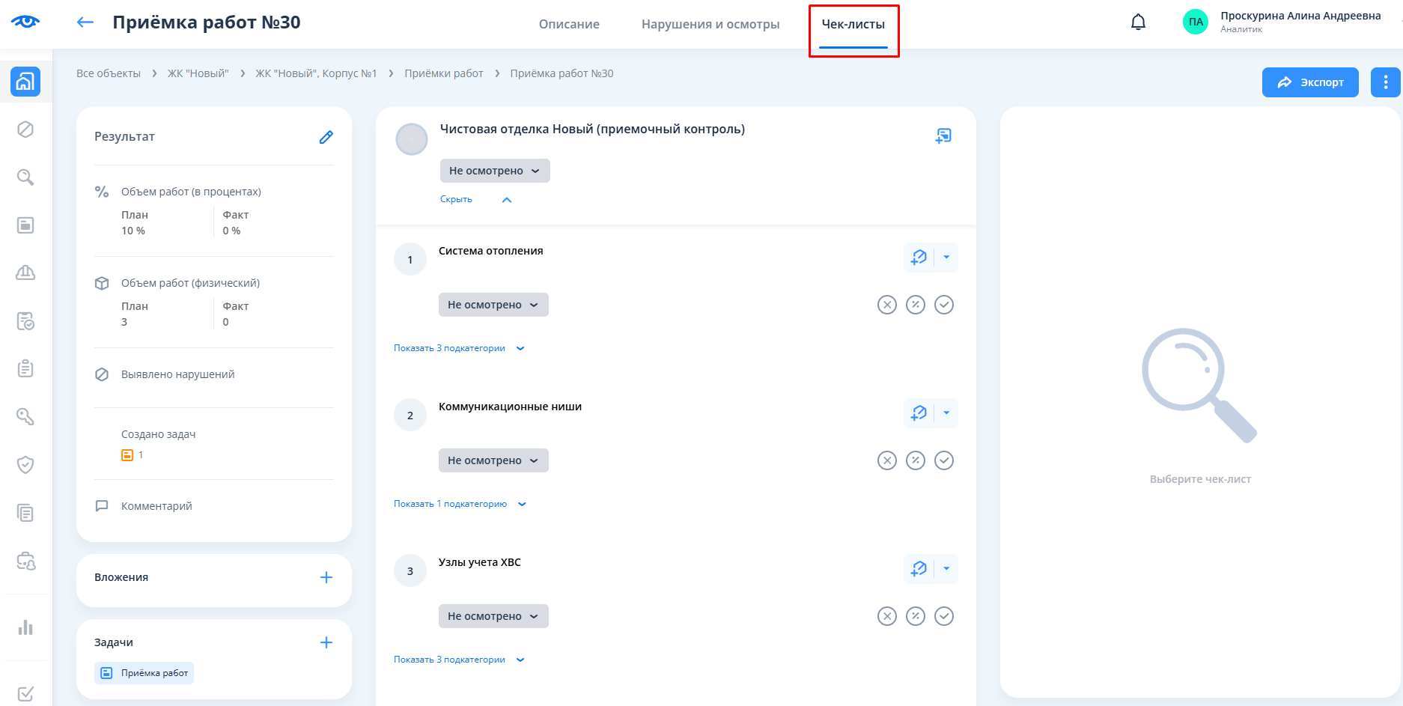Add an attachment with the Вложения plus icon
Viewport: 1403px width, 706px height.
pos(326,577)
